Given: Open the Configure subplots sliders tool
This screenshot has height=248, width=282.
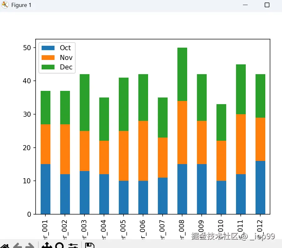Looking at the screenshot, I should [73, 246].
